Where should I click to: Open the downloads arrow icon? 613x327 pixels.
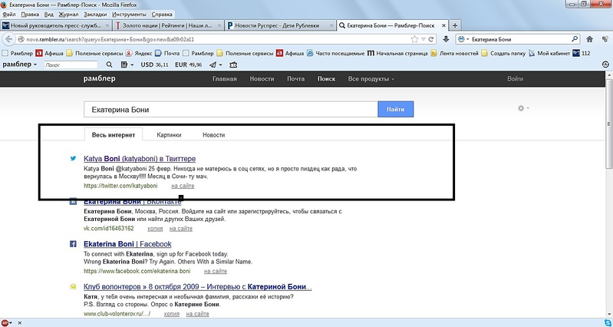[446, 39]
